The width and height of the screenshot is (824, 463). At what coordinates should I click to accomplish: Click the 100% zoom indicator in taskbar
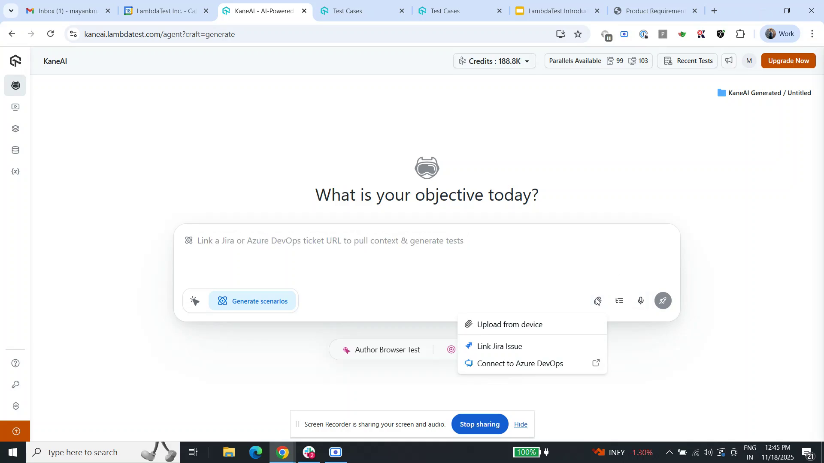[527, 452]
